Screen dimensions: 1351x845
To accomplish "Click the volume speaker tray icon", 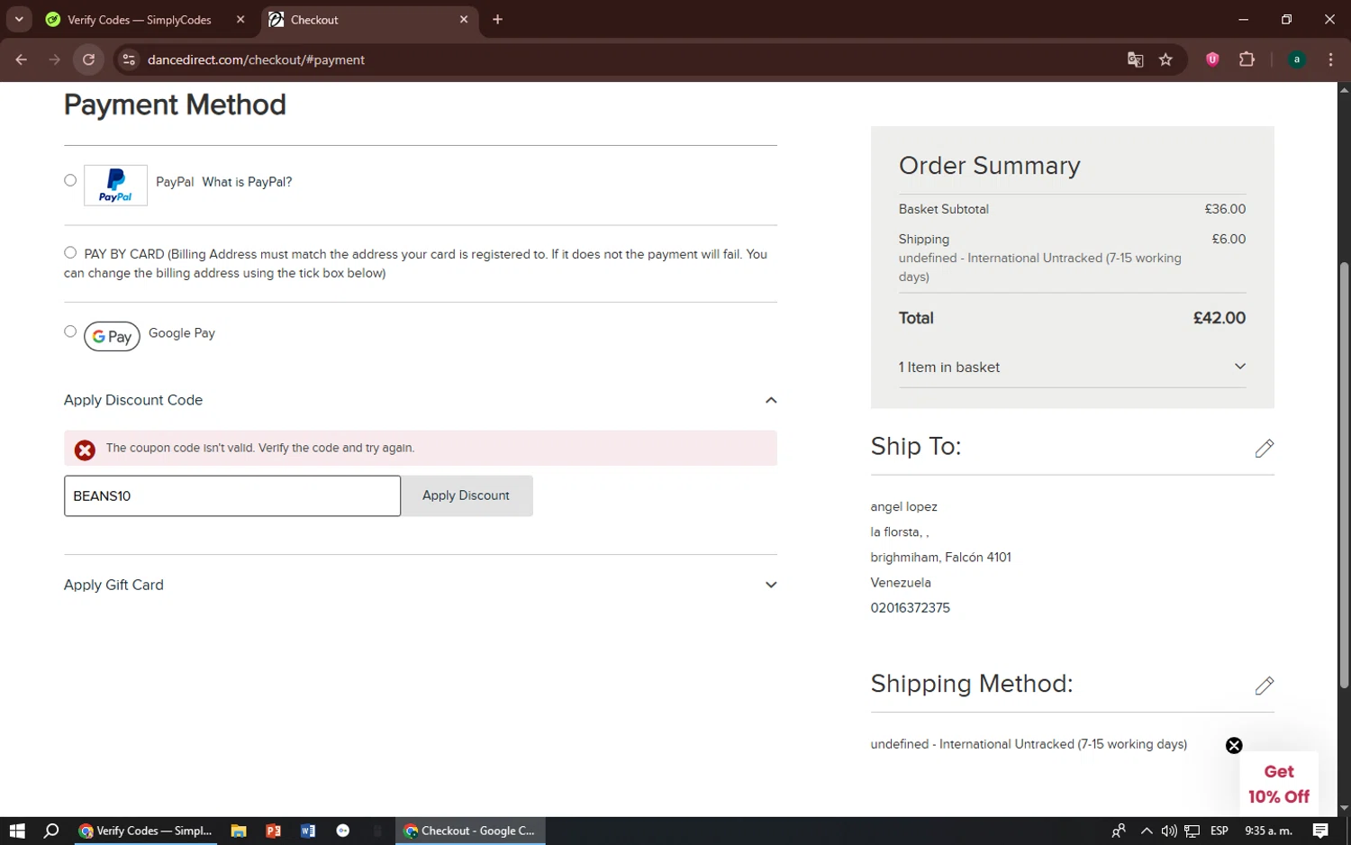I will [1169, 831].
